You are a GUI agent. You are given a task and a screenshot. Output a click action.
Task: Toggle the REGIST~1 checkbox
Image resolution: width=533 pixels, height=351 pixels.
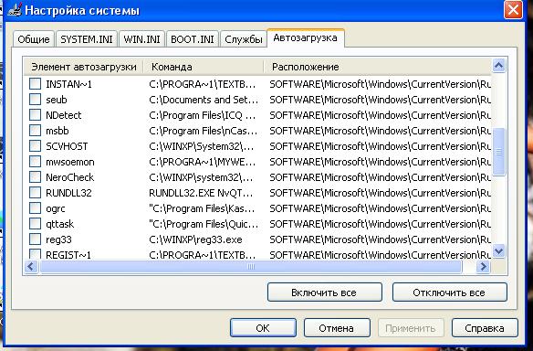pos(35,254)
